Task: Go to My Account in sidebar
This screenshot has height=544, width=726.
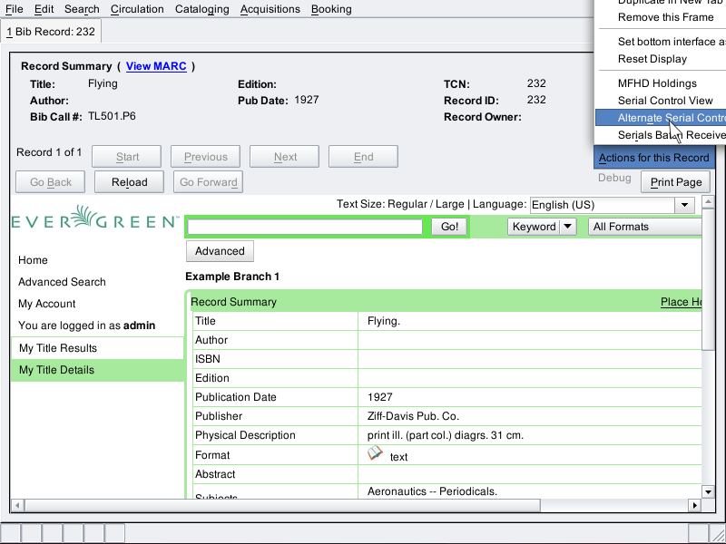Action: click(x=47, y=304)
